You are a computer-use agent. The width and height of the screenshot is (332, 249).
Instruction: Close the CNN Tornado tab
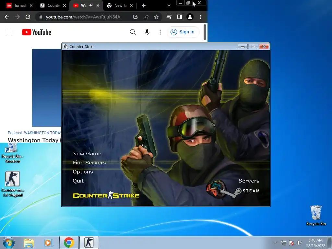pyautogui.click(x=31, y=6)
